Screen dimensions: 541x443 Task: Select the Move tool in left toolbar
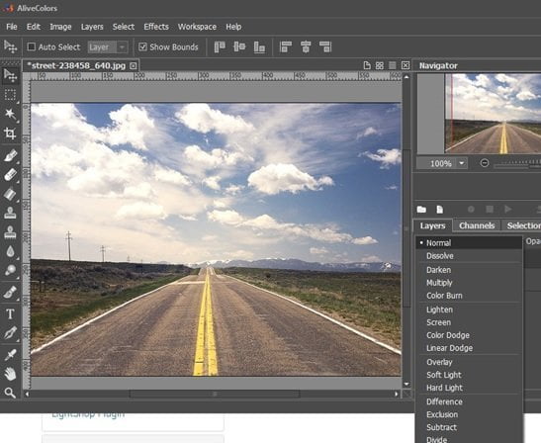[x=10, y=75]
